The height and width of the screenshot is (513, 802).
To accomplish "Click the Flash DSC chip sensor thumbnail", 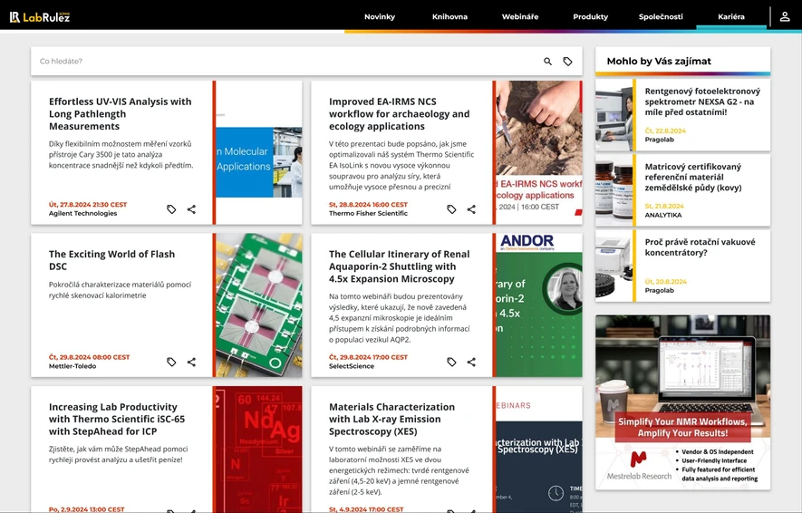I will click(259, 305).
